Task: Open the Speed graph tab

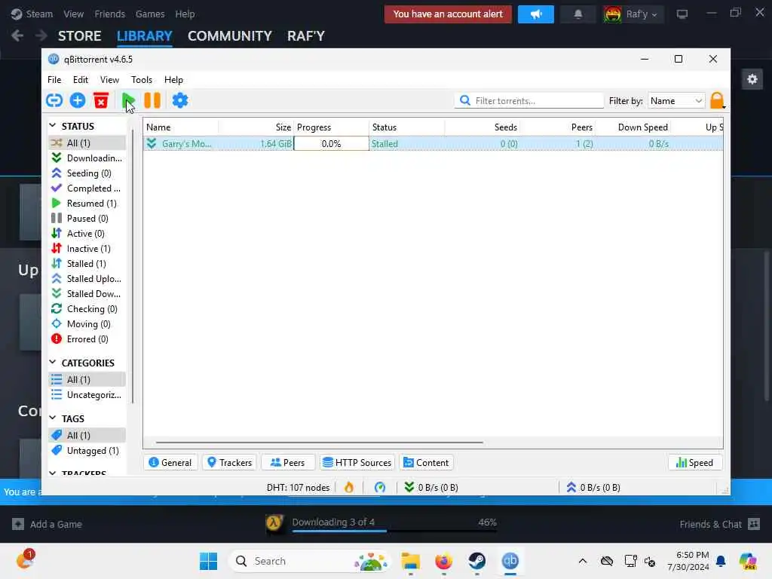Action: click(694, 463)
